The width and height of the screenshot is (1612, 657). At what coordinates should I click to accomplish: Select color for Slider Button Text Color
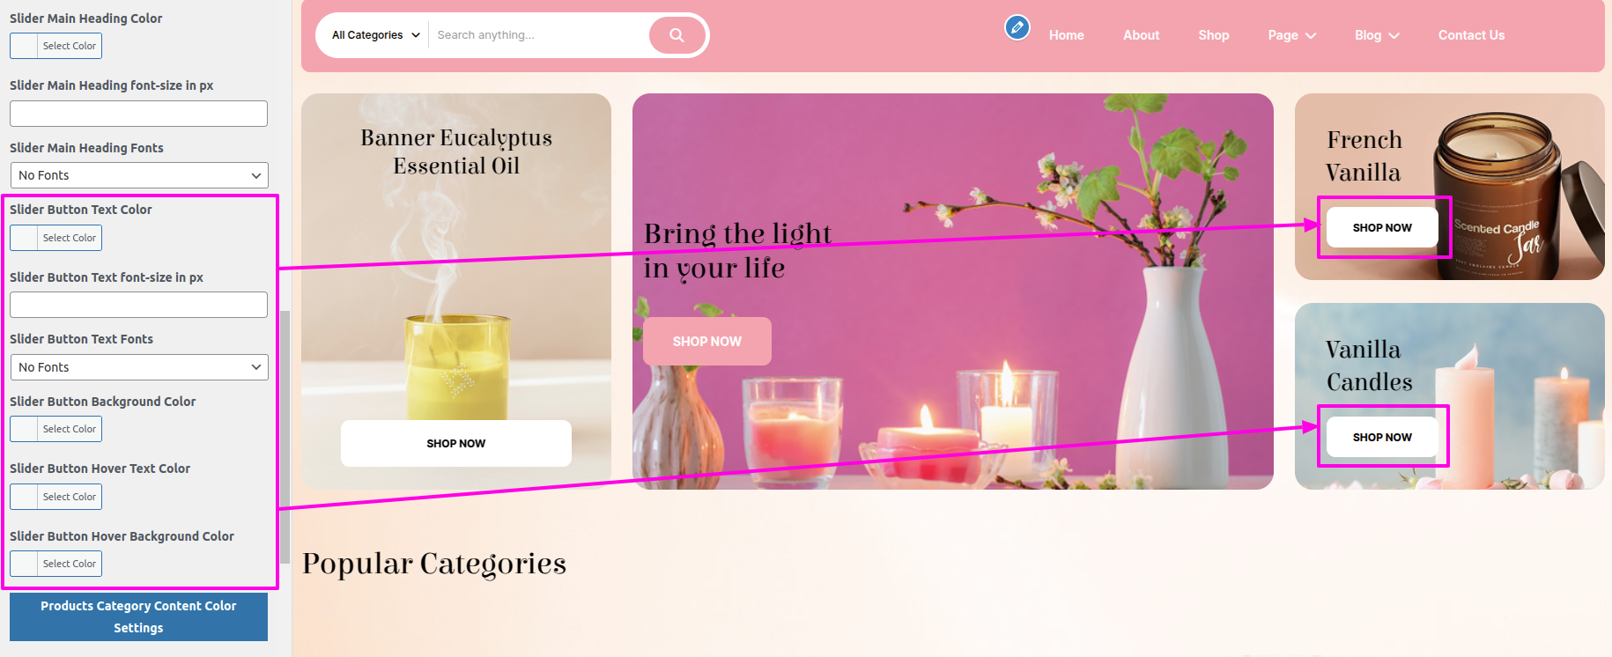tap(55, 238)
